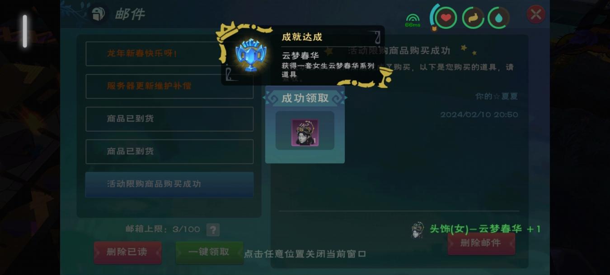Open the 服务器更新维护补偿 mail

[x=169, y=86]
